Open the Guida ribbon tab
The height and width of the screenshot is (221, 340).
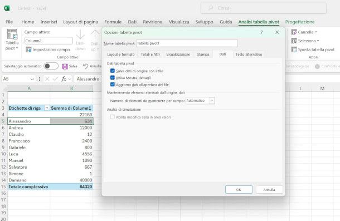pyautogui.click(x=226, y=22)
